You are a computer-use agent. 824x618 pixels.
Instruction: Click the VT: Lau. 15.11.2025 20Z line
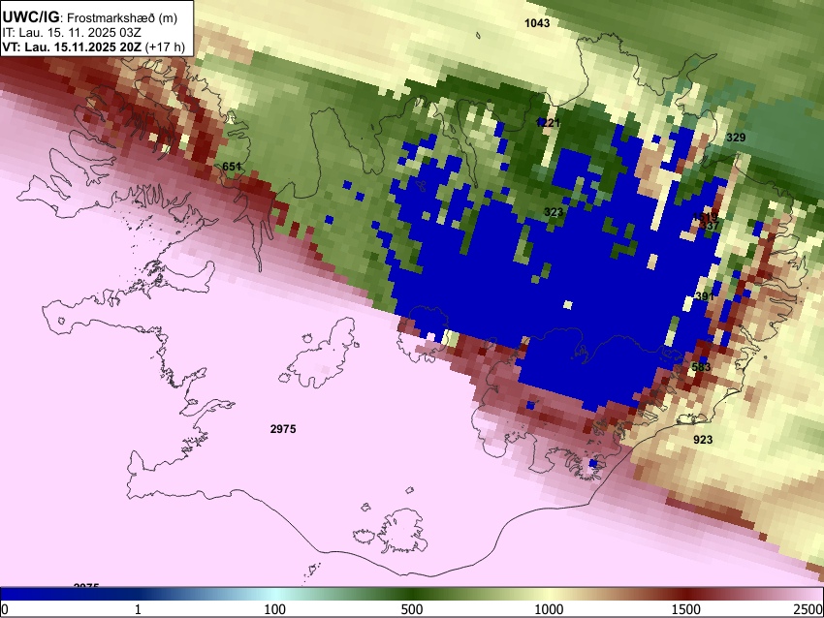93,46
